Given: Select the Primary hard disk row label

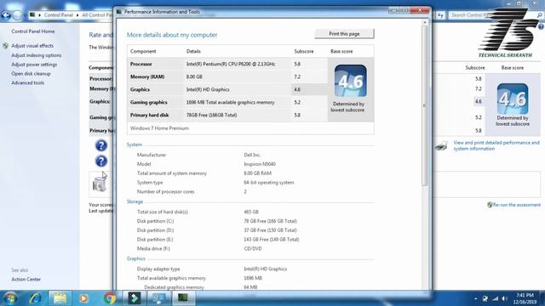Looking at the screenshot, I should coord(150,116).
